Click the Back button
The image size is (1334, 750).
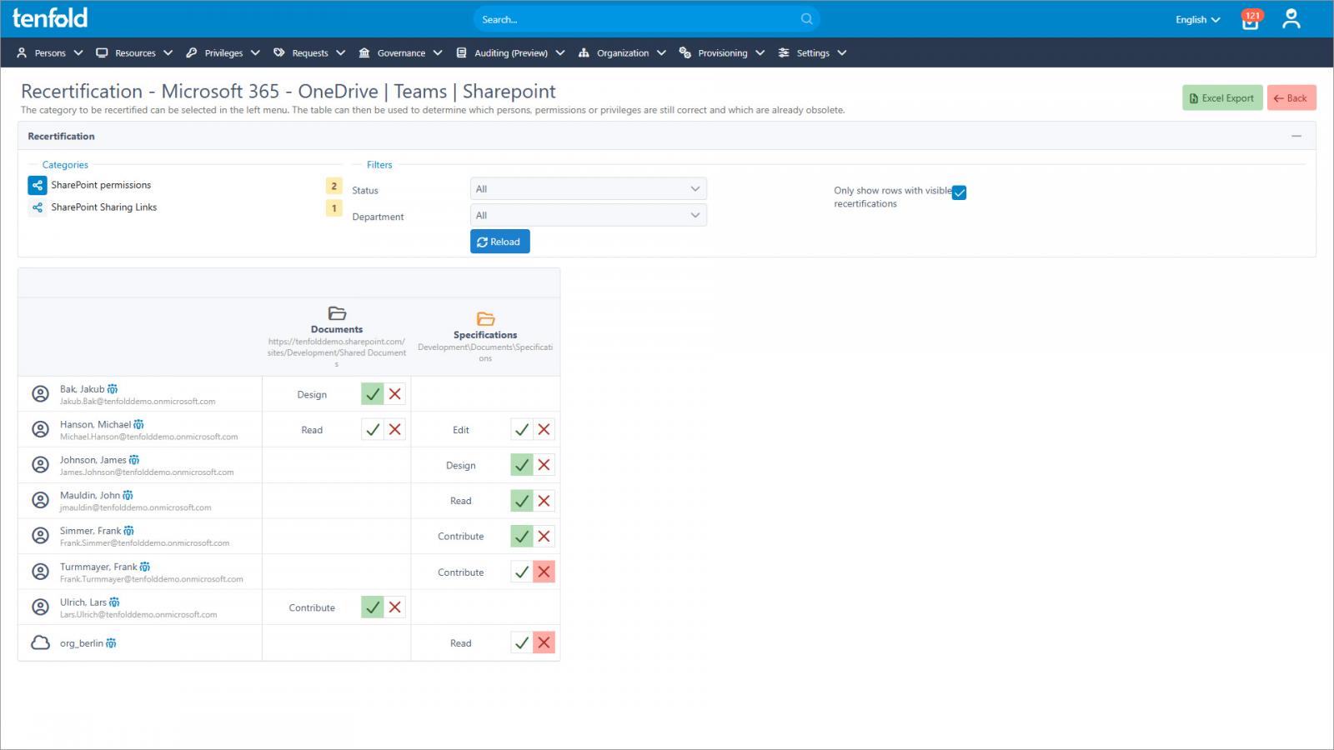point(1291,97)
